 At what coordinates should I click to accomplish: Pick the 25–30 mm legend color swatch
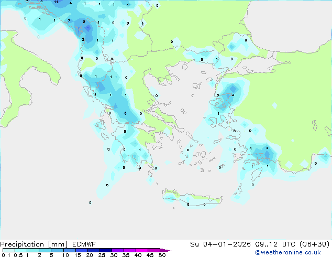(106, 250)
